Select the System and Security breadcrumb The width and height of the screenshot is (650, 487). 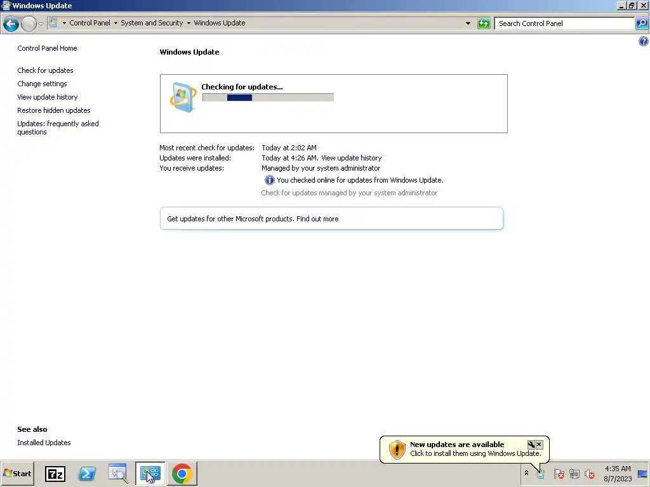click(152, 23)
